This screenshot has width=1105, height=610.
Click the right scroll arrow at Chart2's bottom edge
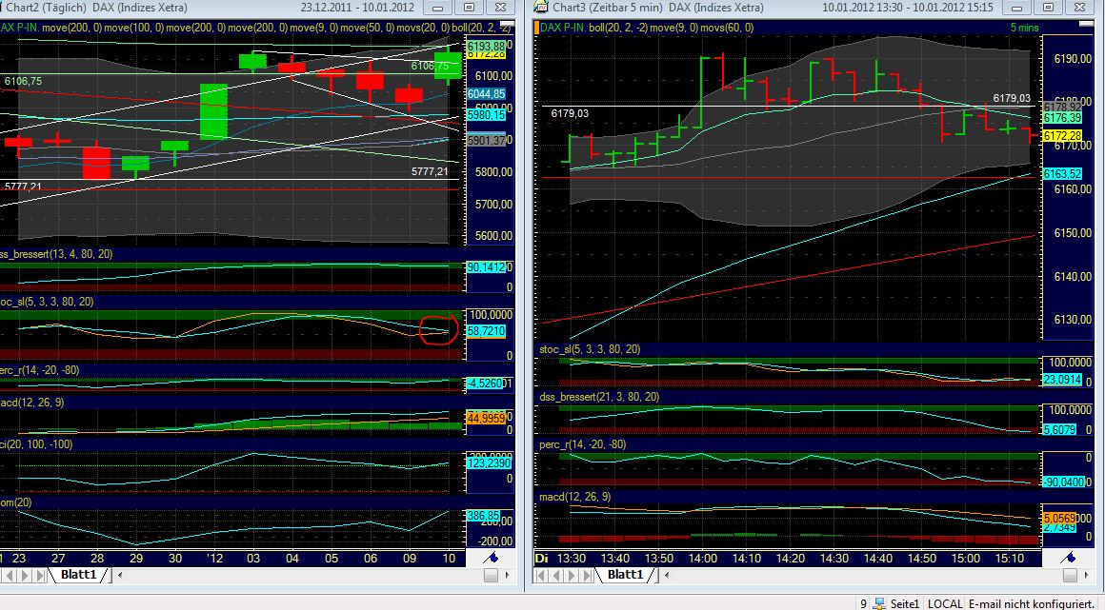tap(507, 575)
